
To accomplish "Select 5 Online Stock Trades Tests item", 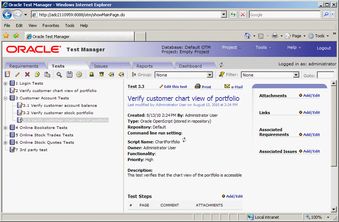I will [x=44, y=135].
